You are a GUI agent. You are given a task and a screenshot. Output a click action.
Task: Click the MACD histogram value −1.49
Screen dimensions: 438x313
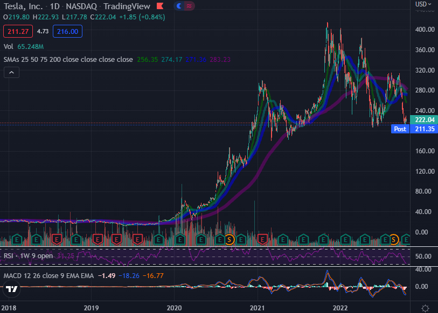click(x=107, y=275)
